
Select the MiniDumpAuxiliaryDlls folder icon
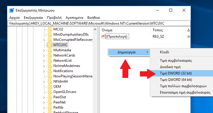tap(50, 34)
